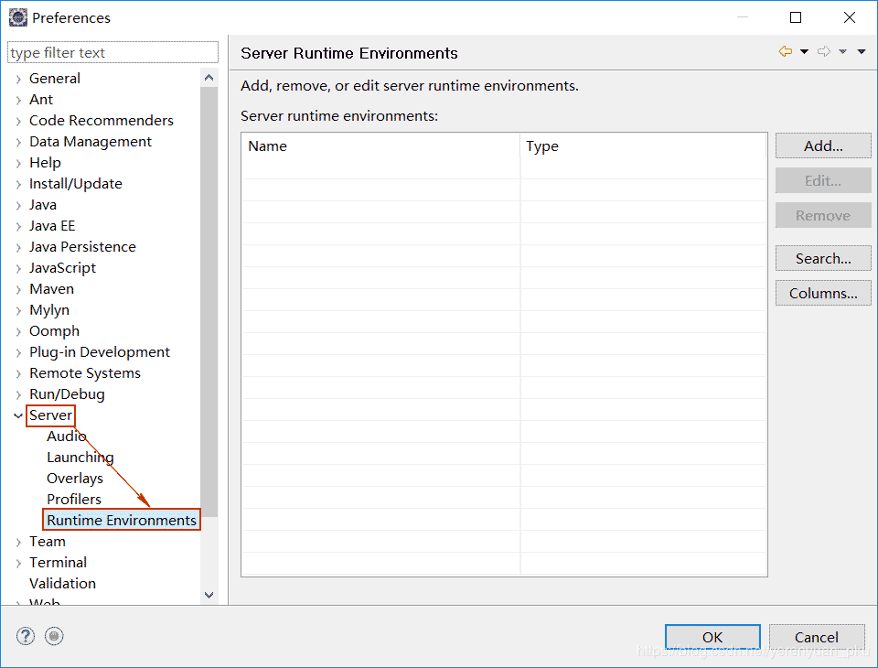Close the Preferences window
Viewport: 878px width, 668px height.
pyautogui.click(x=850, y=17)
